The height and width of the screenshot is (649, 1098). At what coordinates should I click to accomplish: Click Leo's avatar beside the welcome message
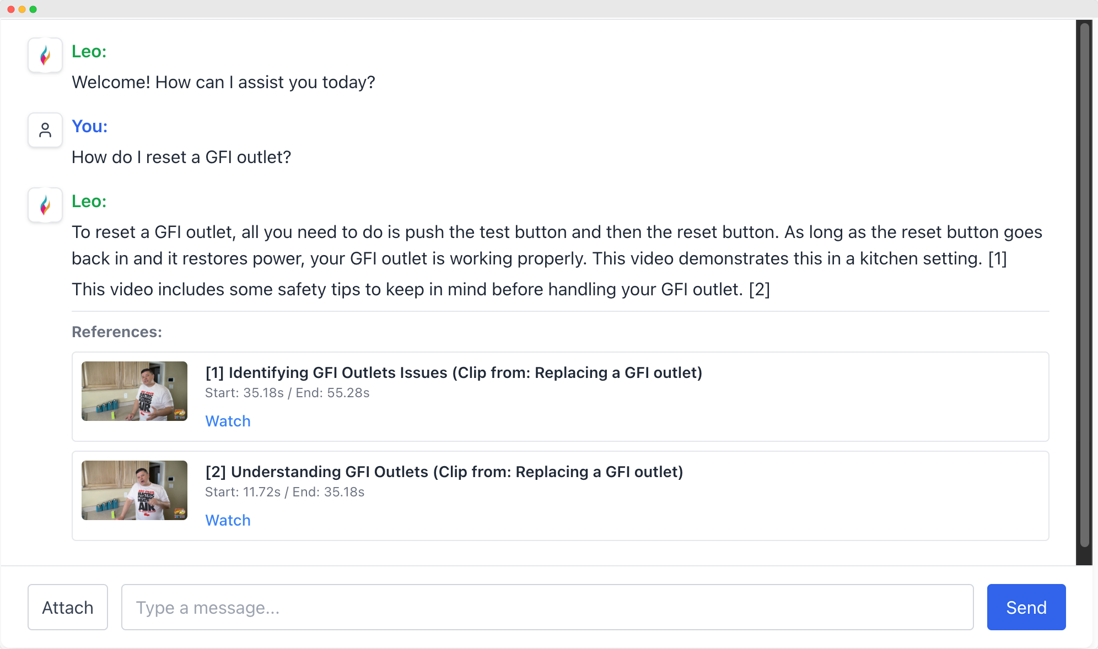(45, 55)
